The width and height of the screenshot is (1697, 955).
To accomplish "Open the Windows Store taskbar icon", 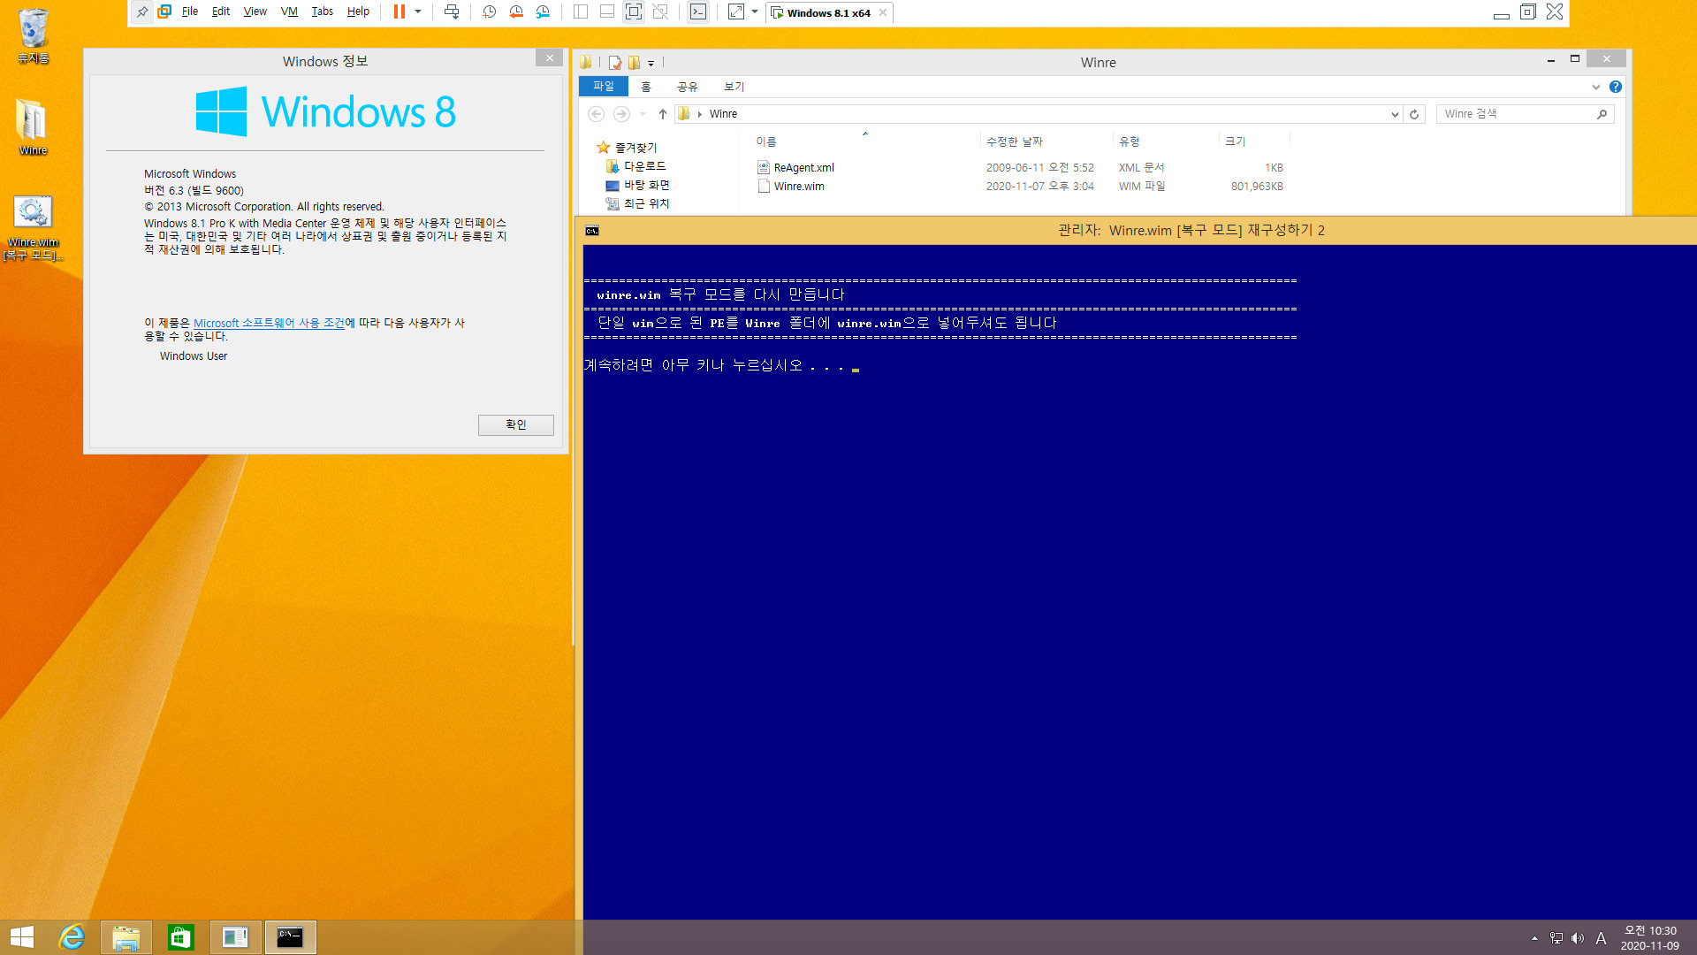I will point(180,937).
